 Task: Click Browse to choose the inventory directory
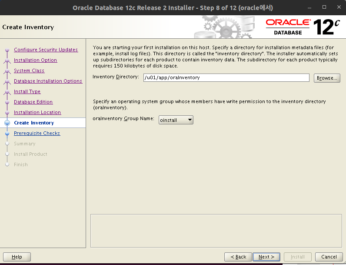click(327, 78)
